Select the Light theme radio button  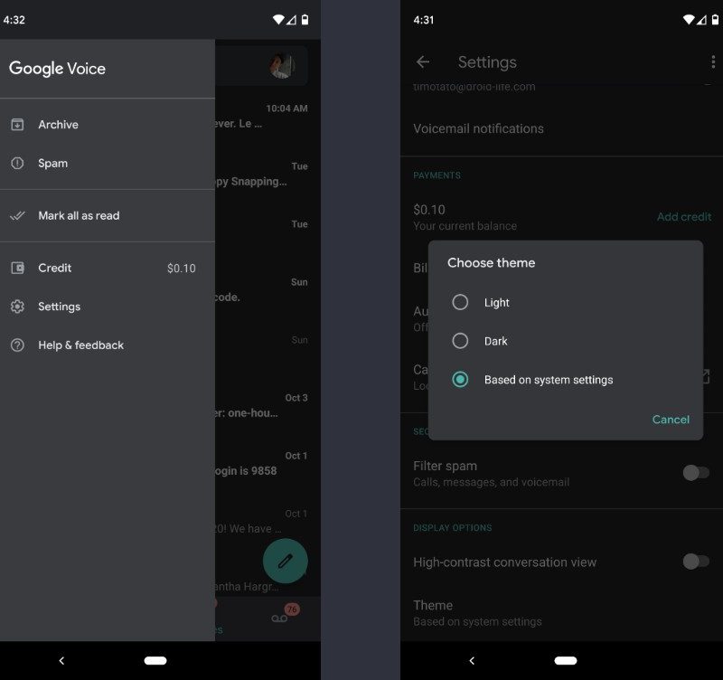[460, 303]
